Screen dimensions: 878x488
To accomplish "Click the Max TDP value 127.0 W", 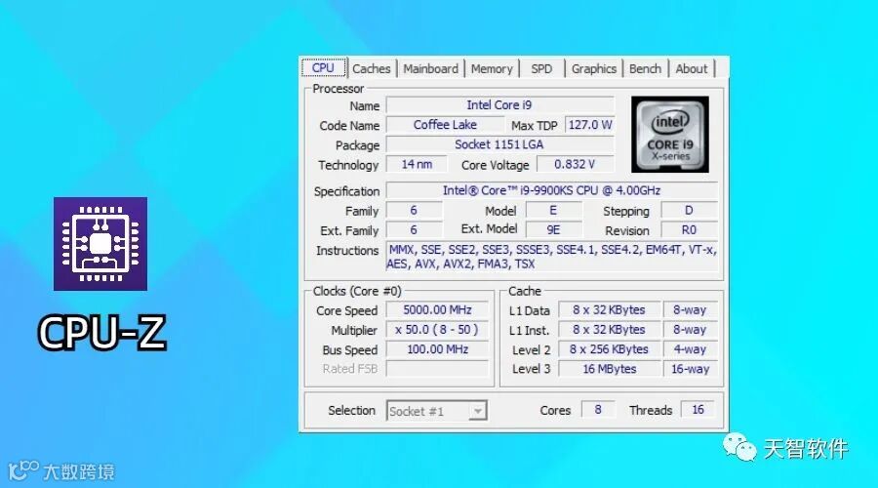I will click(589, 125).
